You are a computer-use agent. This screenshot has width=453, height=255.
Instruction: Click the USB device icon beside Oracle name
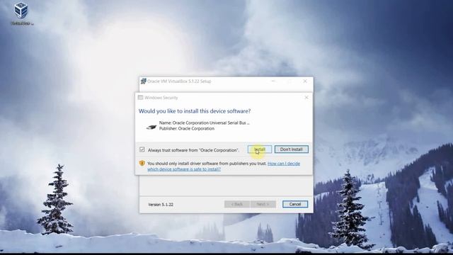(151, 127)
